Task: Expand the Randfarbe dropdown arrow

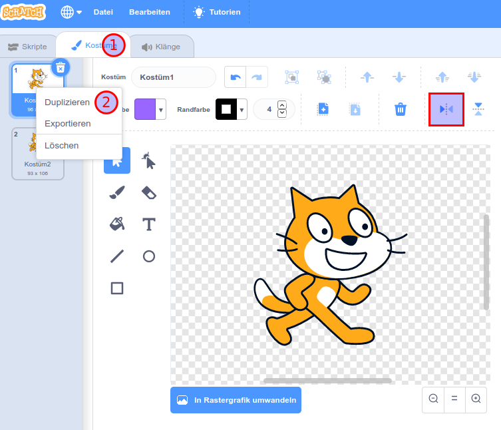Action: coord(242,109)
